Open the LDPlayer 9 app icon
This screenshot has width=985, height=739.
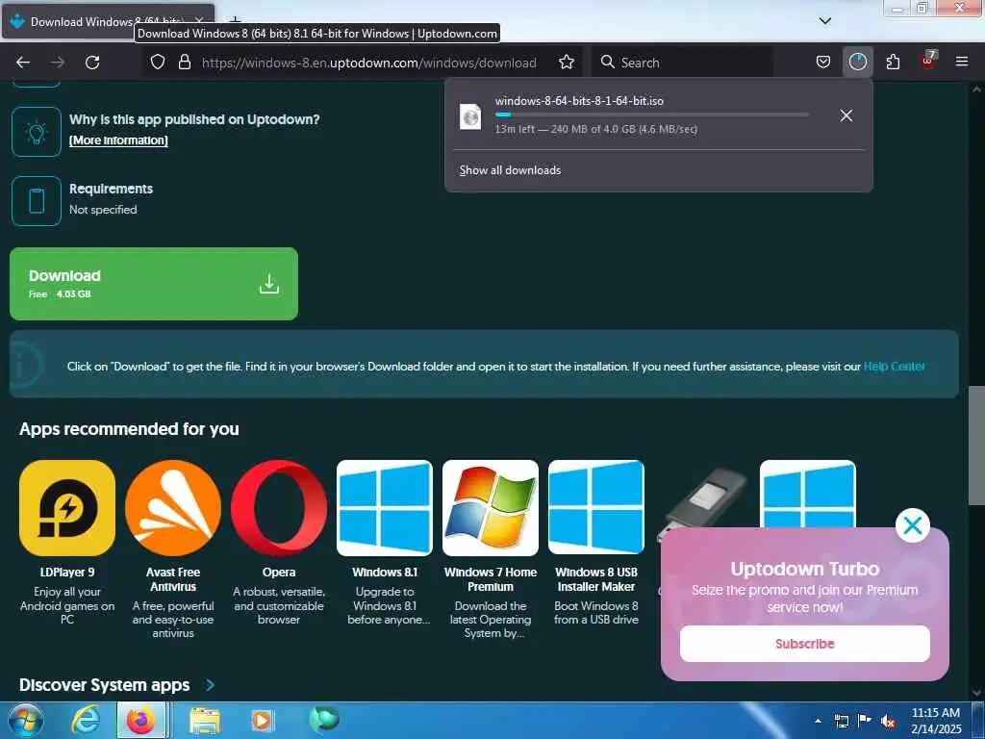67,508
